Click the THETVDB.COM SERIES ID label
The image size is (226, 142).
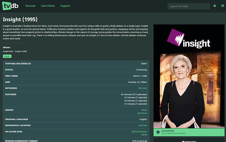[x=18, y=64]
